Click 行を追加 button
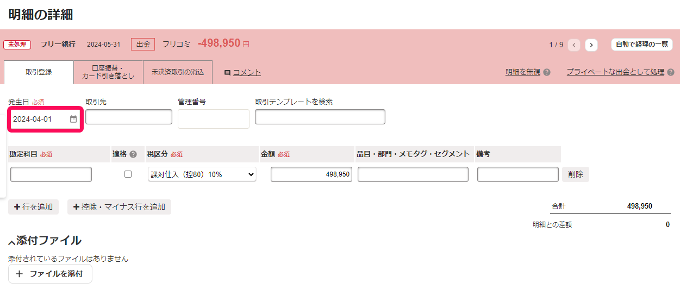This screenshot has height=302, width=680. point(33,207)
